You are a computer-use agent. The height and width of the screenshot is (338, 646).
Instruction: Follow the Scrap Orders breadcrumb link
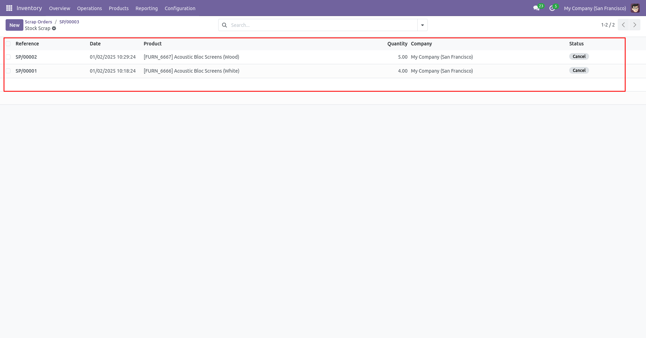(38, 22)
